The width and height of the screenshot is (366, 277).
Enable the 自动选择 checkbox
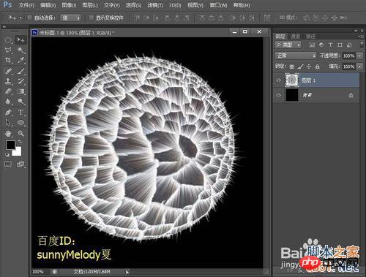coord(29,18)
